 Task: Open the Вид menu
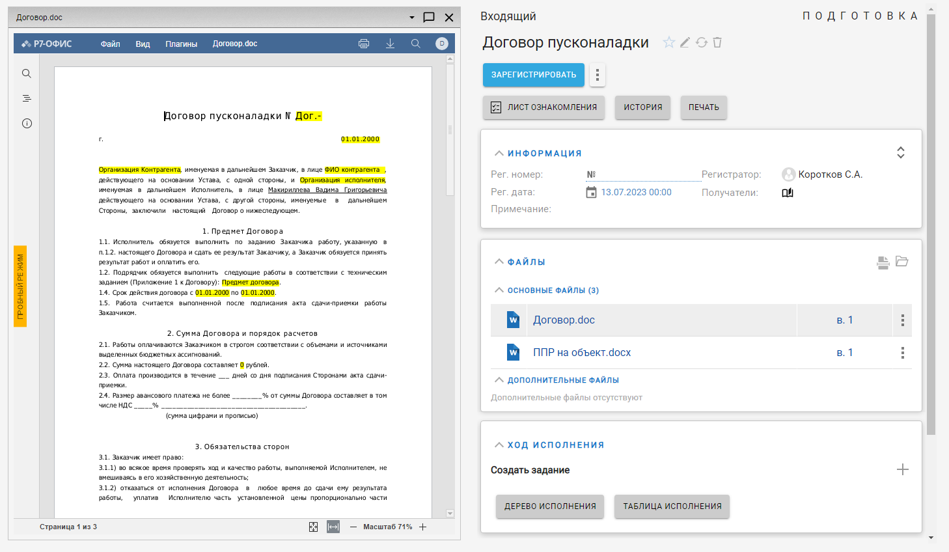pyautogui.click(x=143, y=44)
